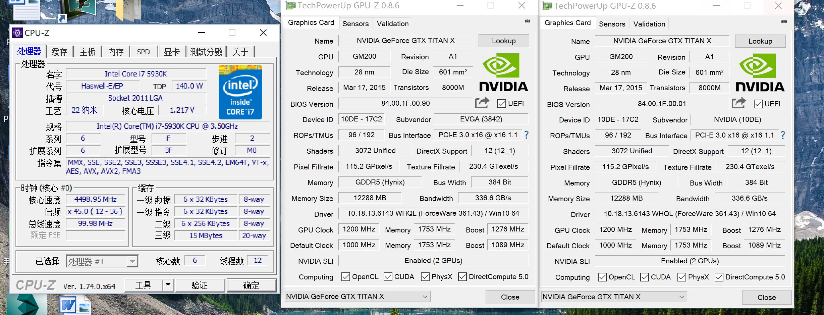Open the 关于 tab in CPU-Z

pos(240,52)
